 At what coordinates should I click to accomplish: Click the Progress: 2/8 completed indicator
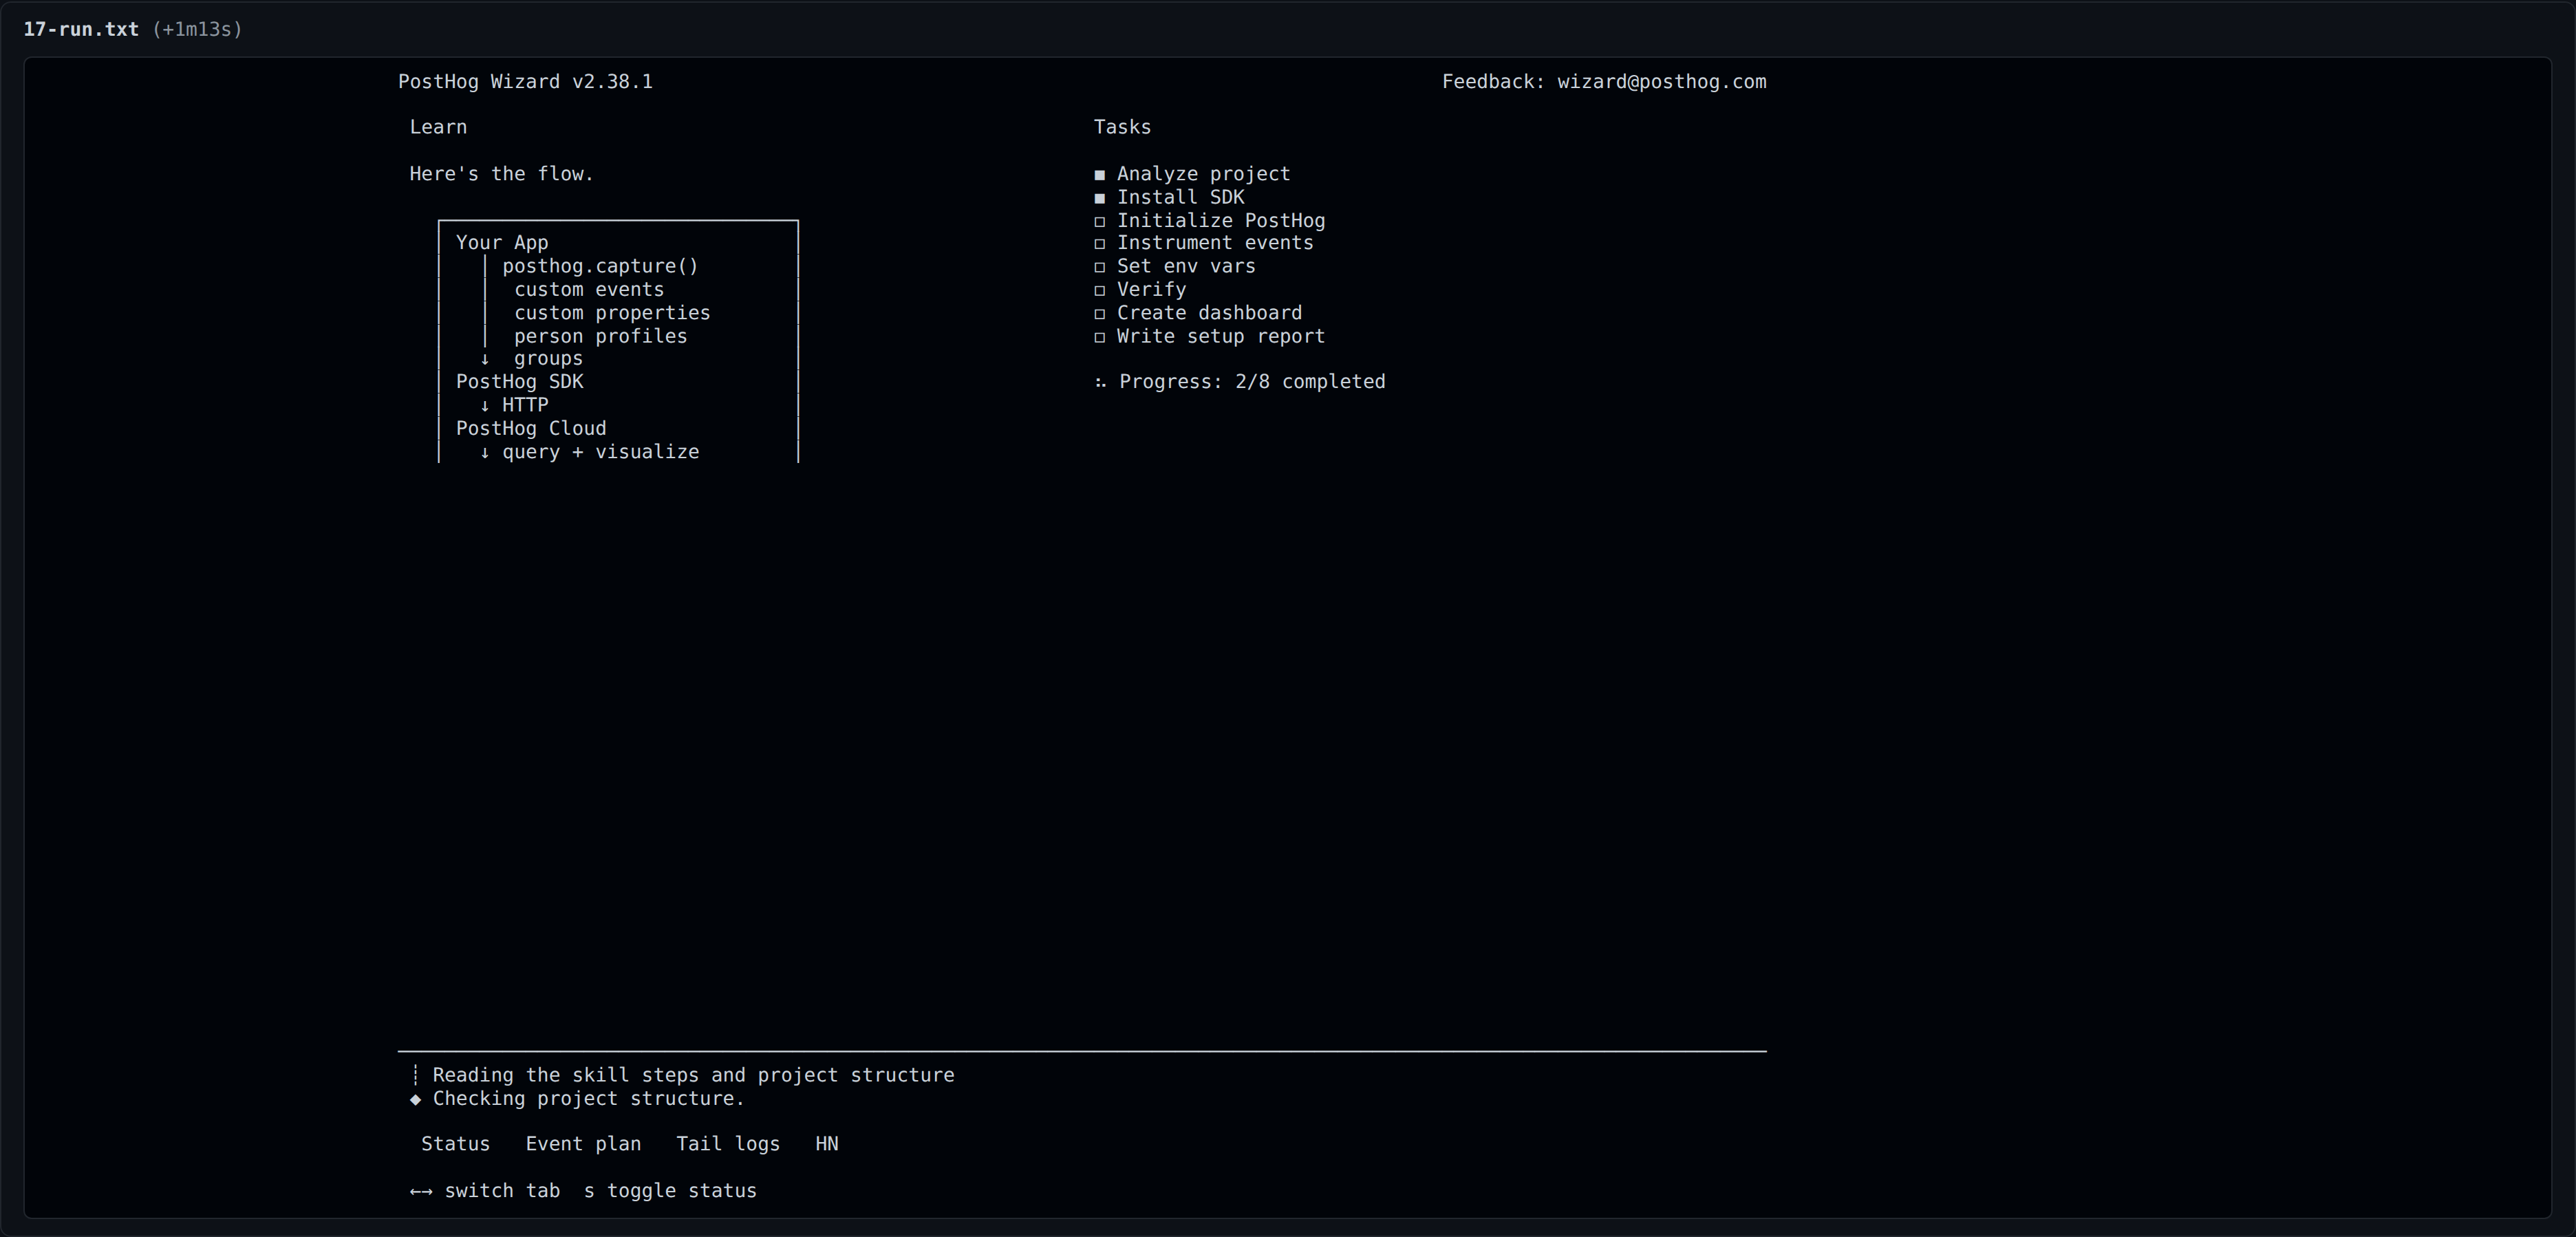pyautogui.click(x=1252, y=382)
